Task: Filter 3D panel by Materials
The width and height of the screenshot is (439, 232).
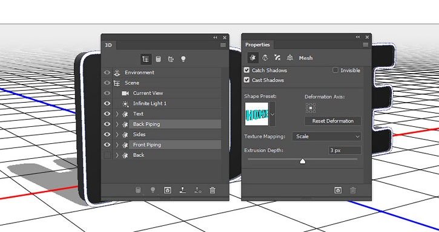Action: click(171, 59)
